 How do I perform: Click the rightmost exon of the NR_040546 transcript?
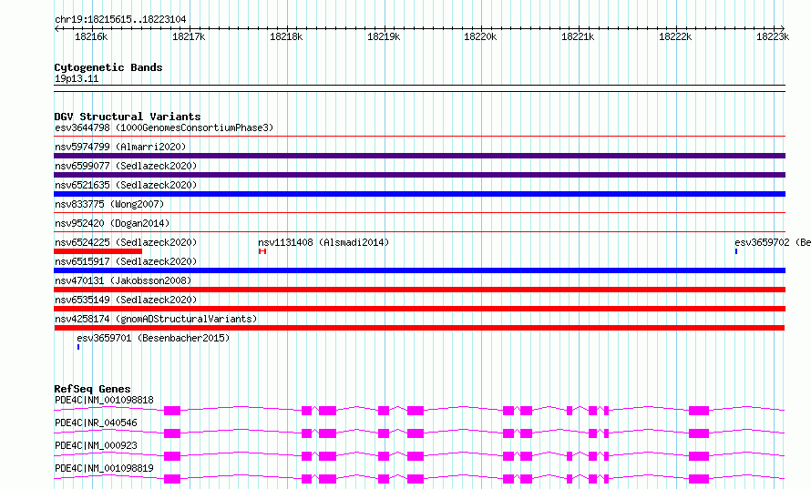pos(699,433)
